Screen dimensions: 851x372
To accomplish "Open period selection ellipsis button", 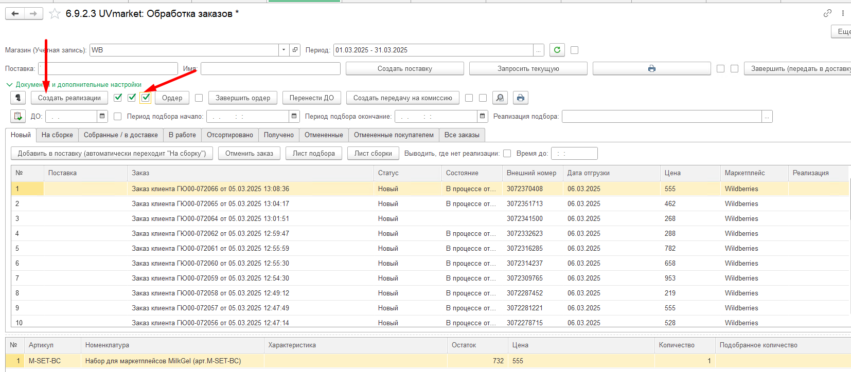I will pos(539,50).
